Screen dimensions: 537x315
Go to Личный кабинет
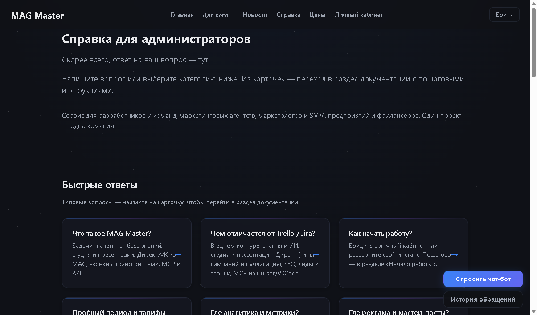(x=359, y=15)
